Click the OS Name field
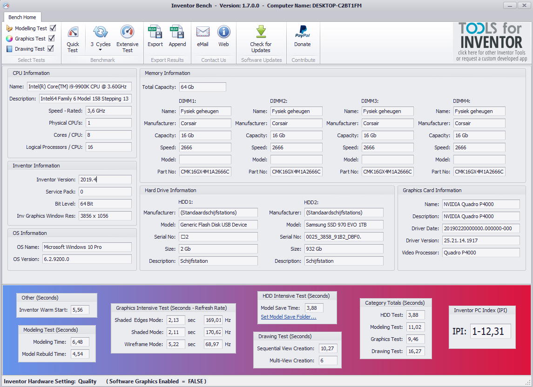 pos(87,247)
